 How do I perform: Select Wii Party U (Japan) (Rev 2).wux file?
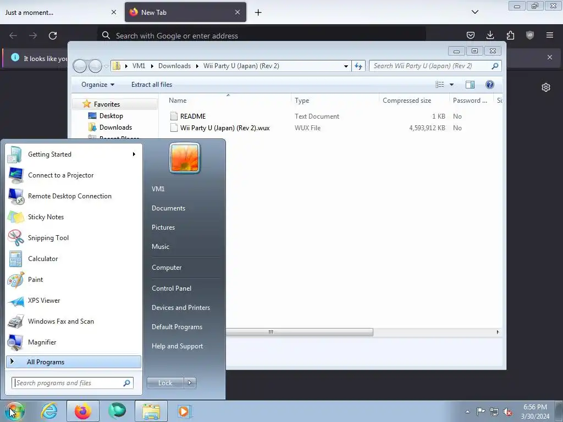pos(225,127)
